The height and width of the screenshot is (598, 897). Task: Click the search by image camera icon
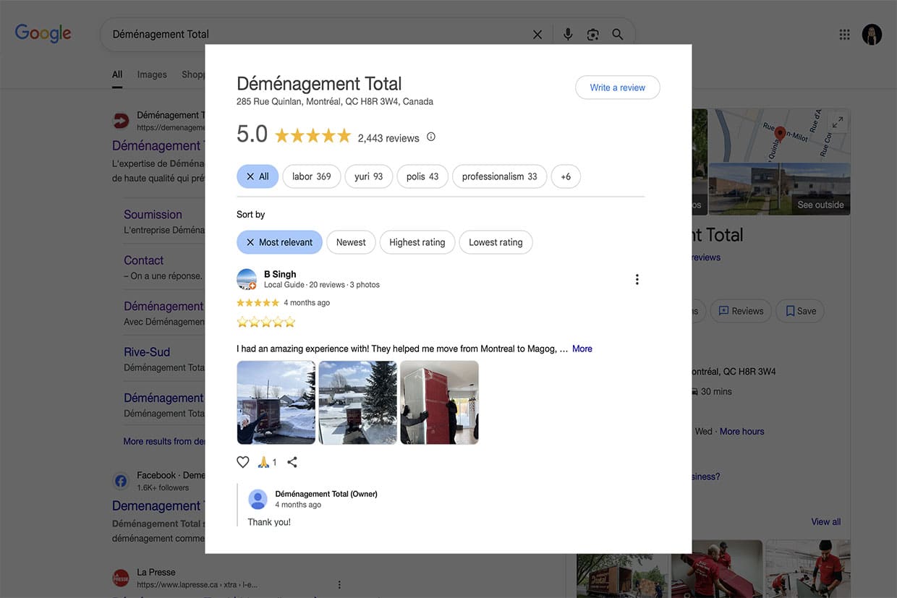tap(592, 35)
